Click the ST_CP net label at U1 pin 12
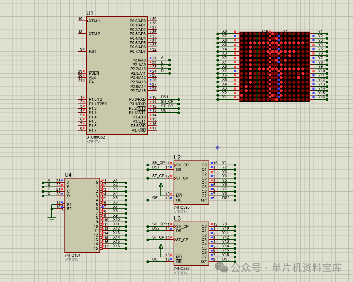The height and width of the screenshot is (282, 353). 167,106
